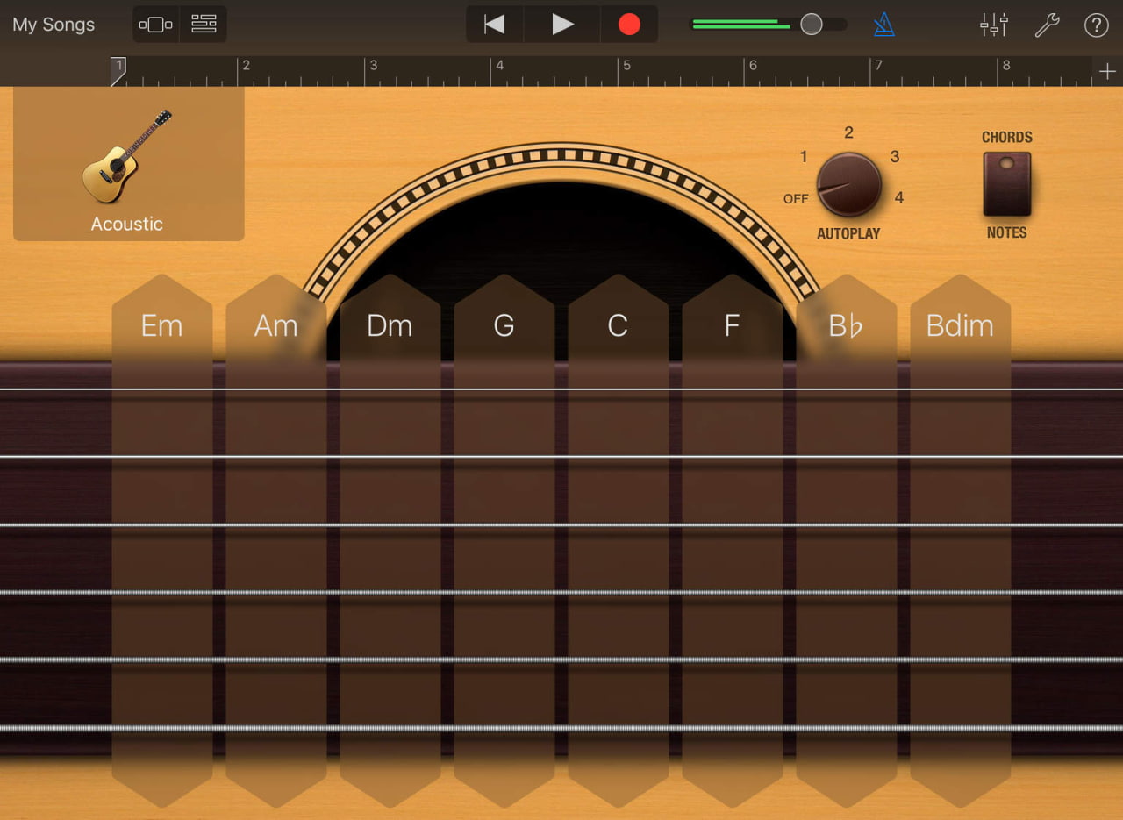Tap bar 5 on the ruler
Viewport: 1123px width, 820px height.
pos(626,69)
